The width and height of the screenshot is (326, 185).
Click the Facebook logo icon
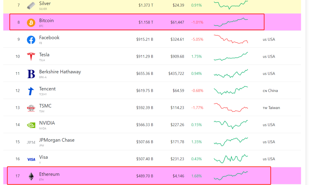coord(31,40)
